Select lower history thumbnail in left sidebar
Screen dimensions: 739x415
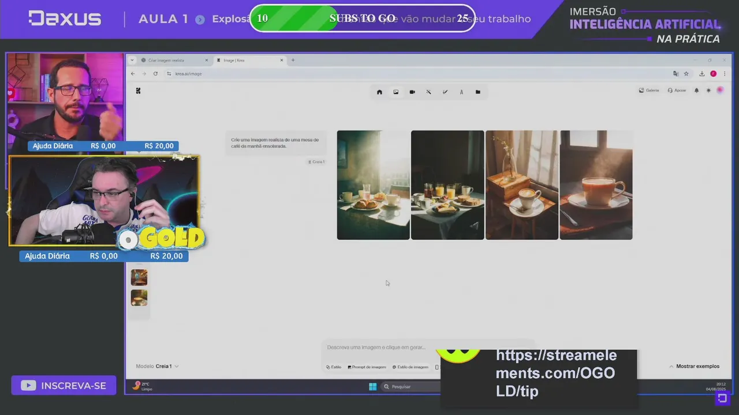[x=139, y=297]
